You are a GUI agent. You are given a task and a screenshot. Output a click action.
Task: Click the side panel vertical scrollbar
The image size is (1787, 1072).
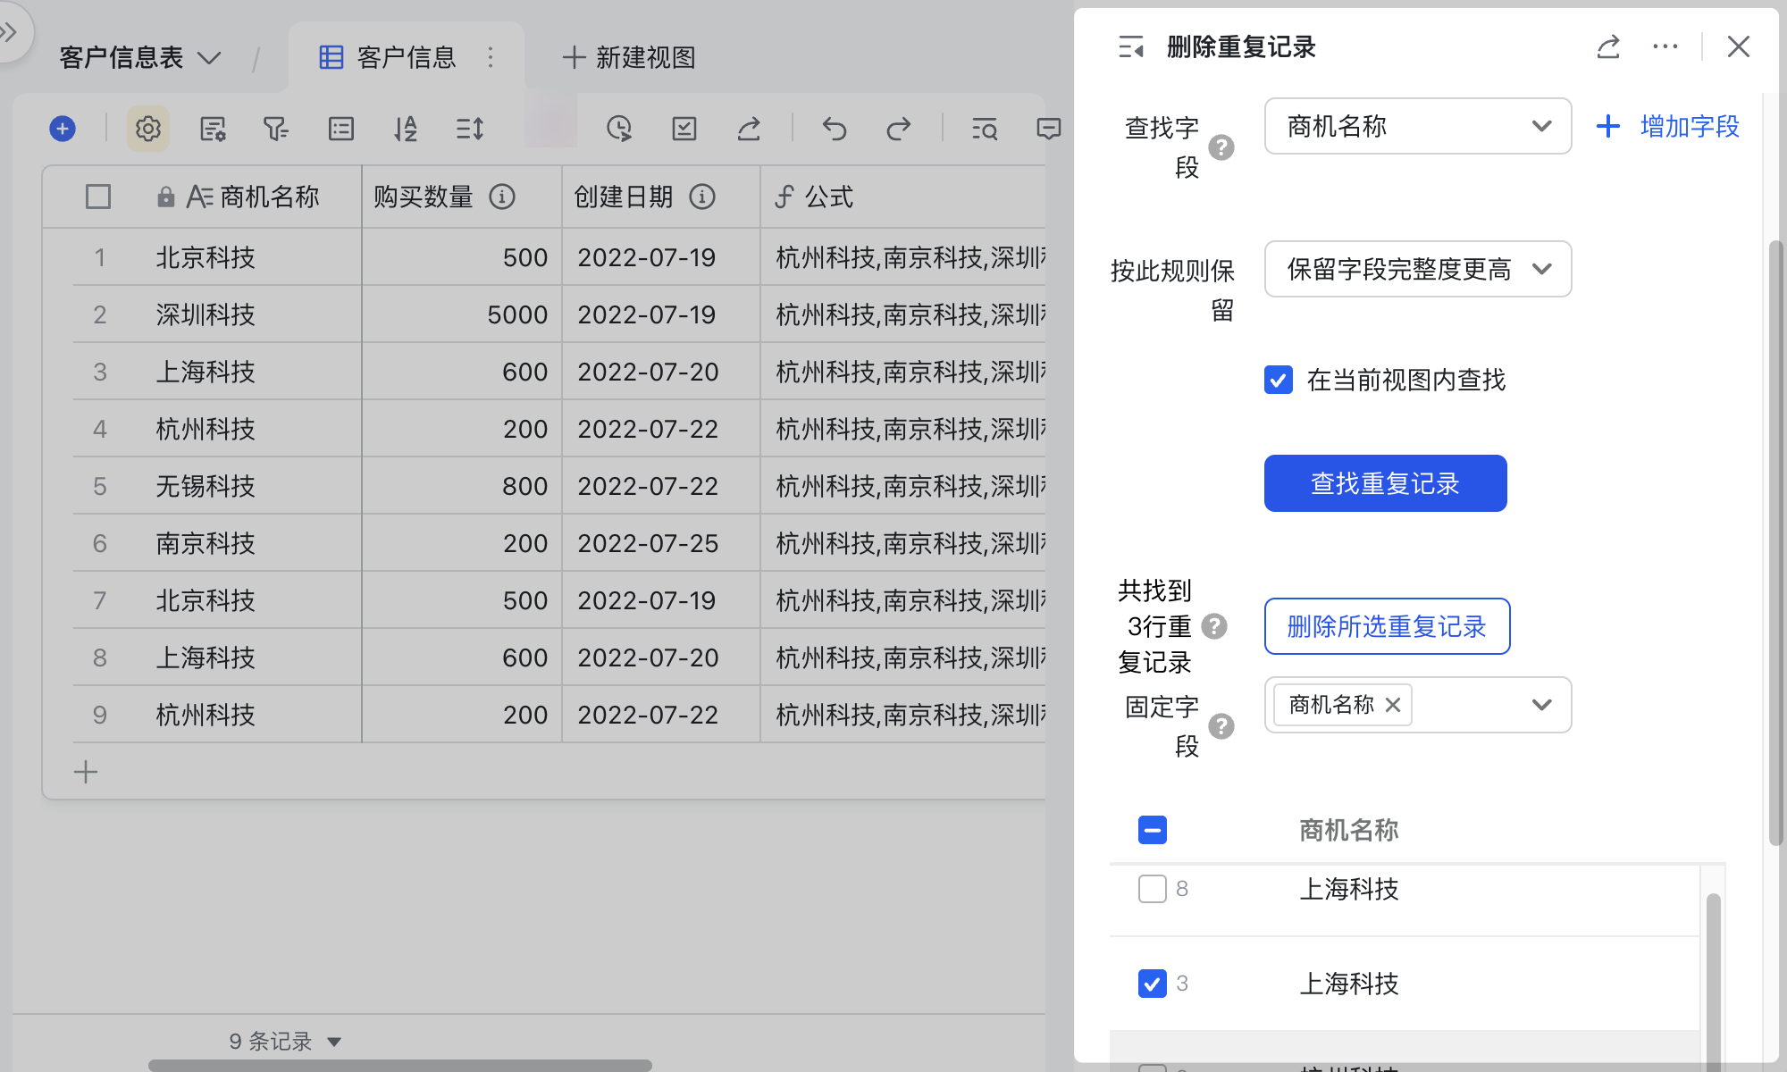click(1775, 543)
